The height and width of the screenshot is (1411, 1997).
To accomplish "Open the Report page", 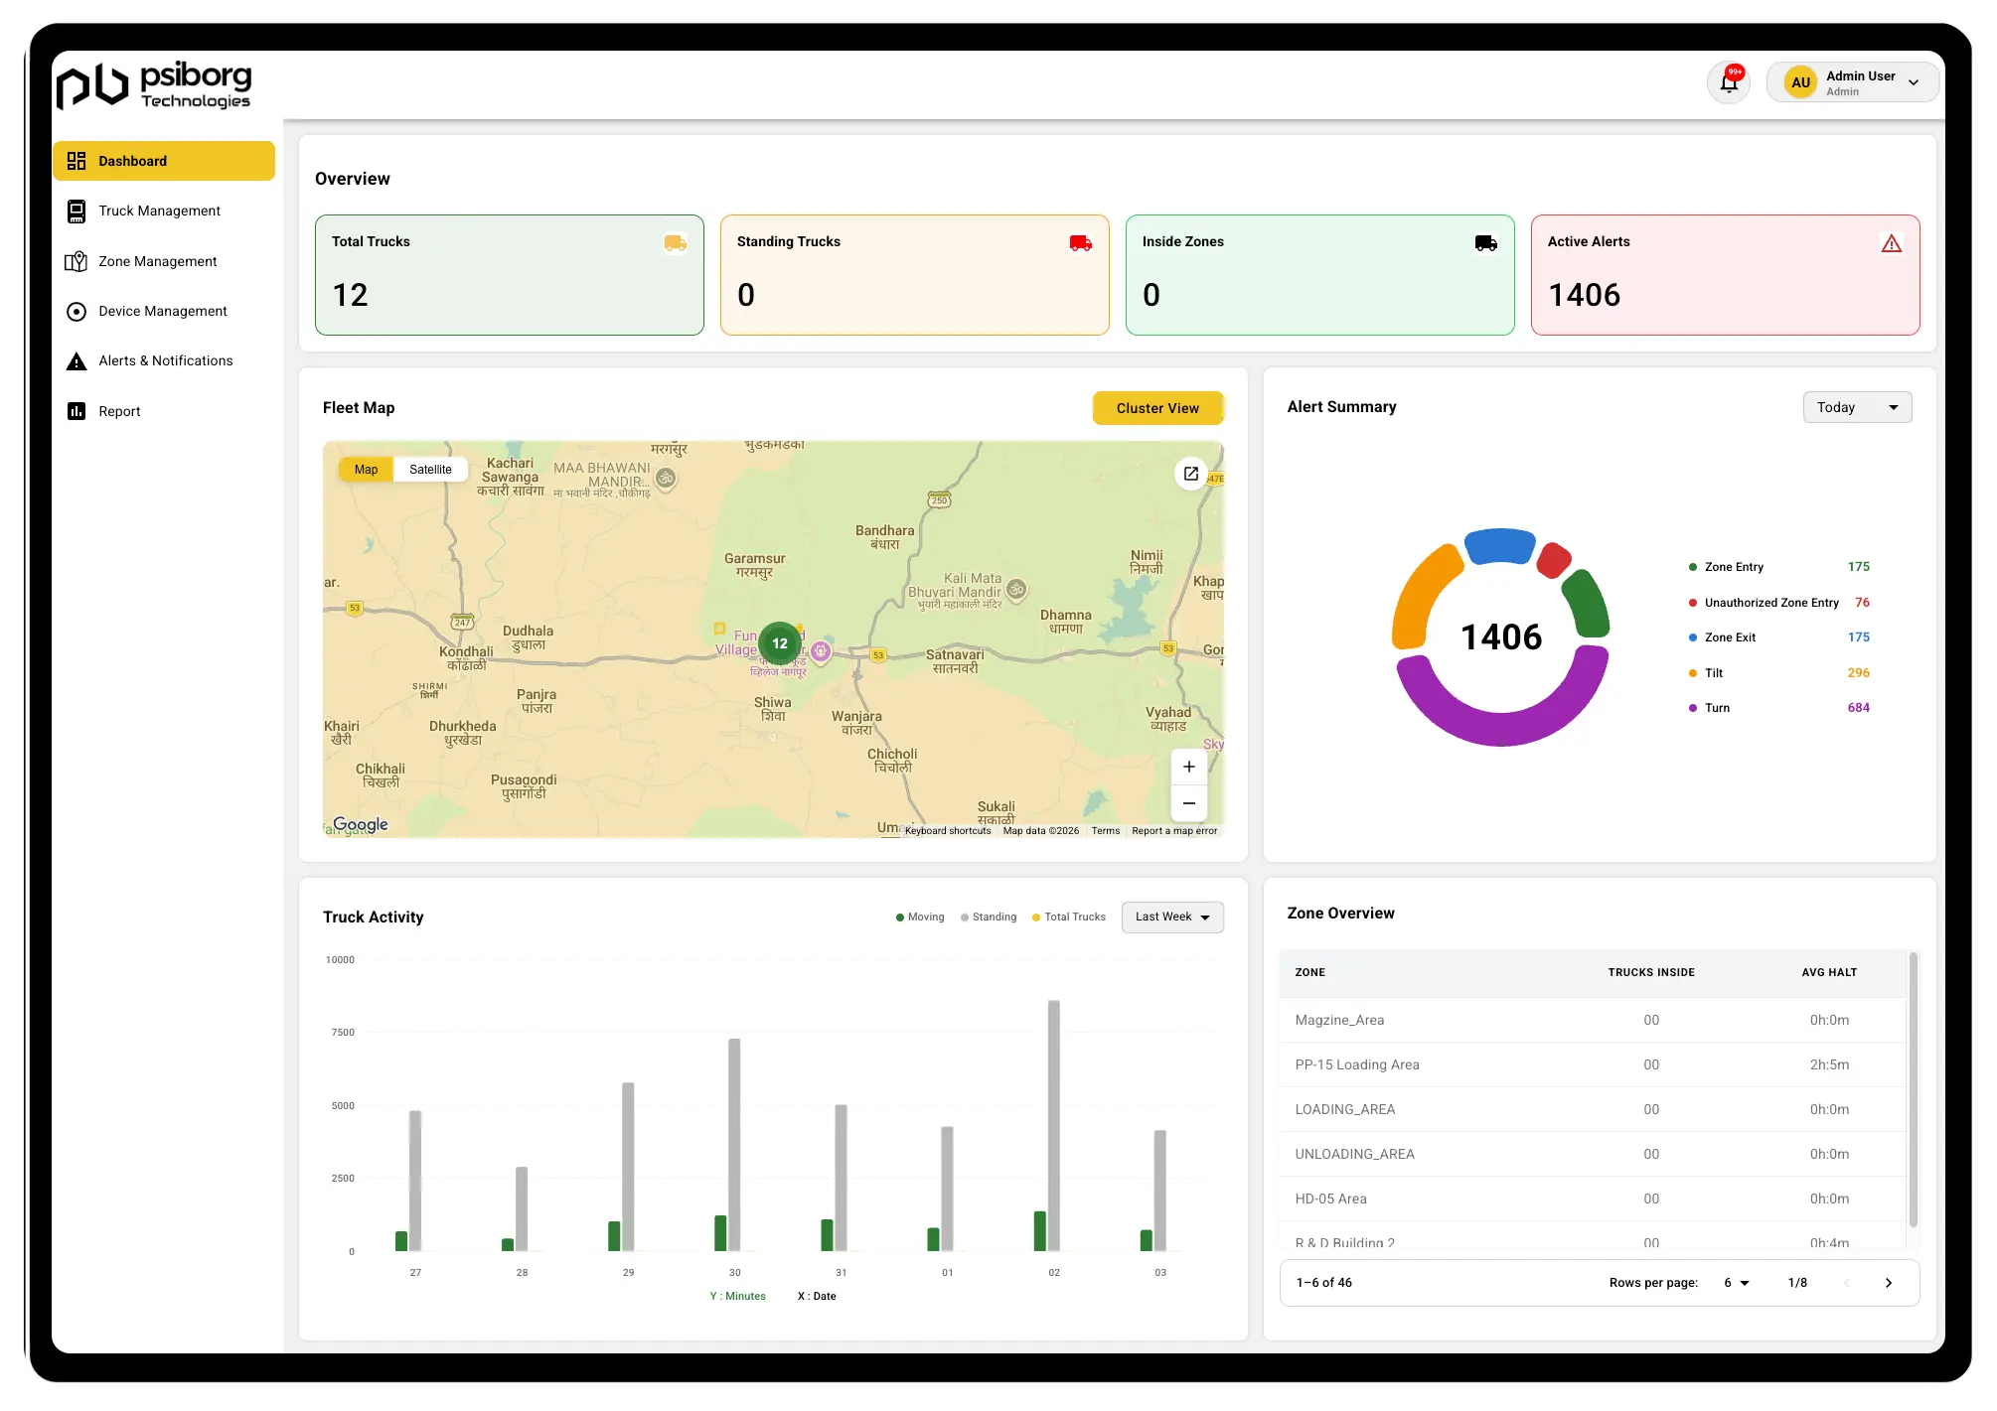I will (x=119, y=411).
